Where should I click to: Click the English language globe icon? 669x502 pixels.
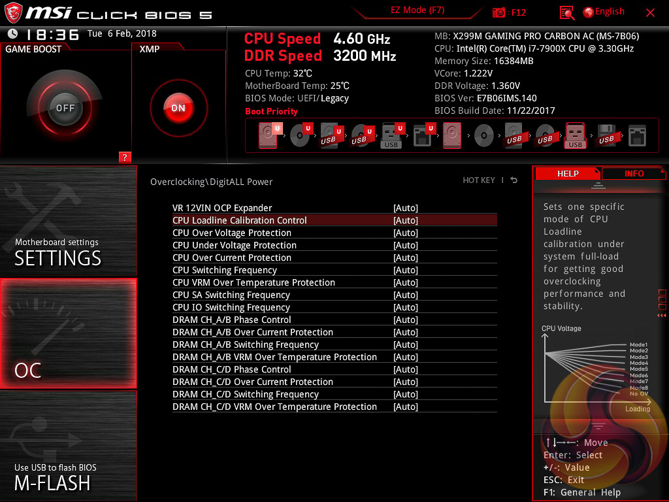589,12
